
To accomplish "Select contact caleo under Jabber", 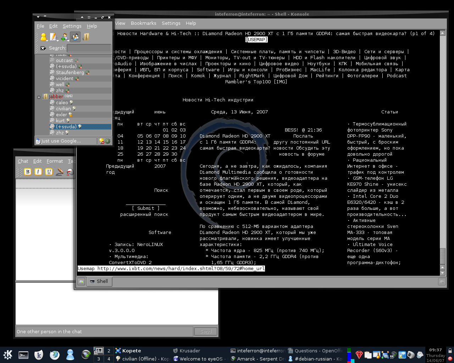I will tap(80, 102).
